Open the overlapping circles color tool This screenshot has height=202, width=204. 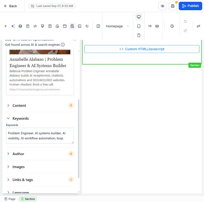pyautogui.click(x=57, y=26)
